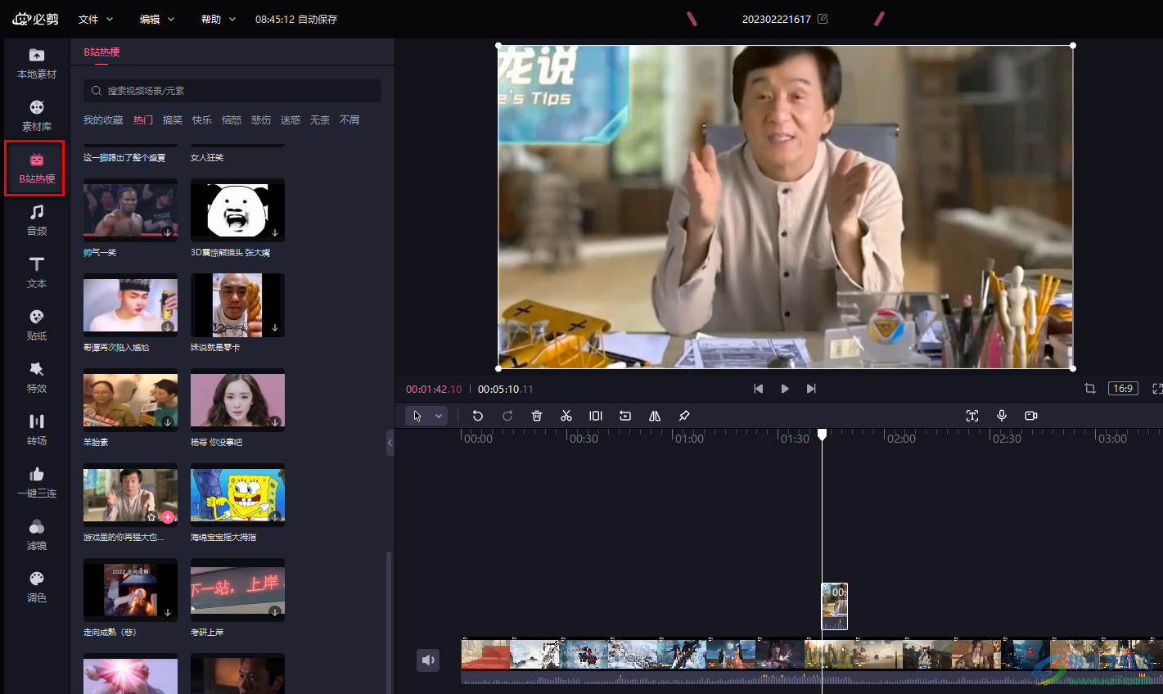This screenshot has width=1163, height=694.
Task: Open the 滤镜 filters panel
Action: point(37,534)
